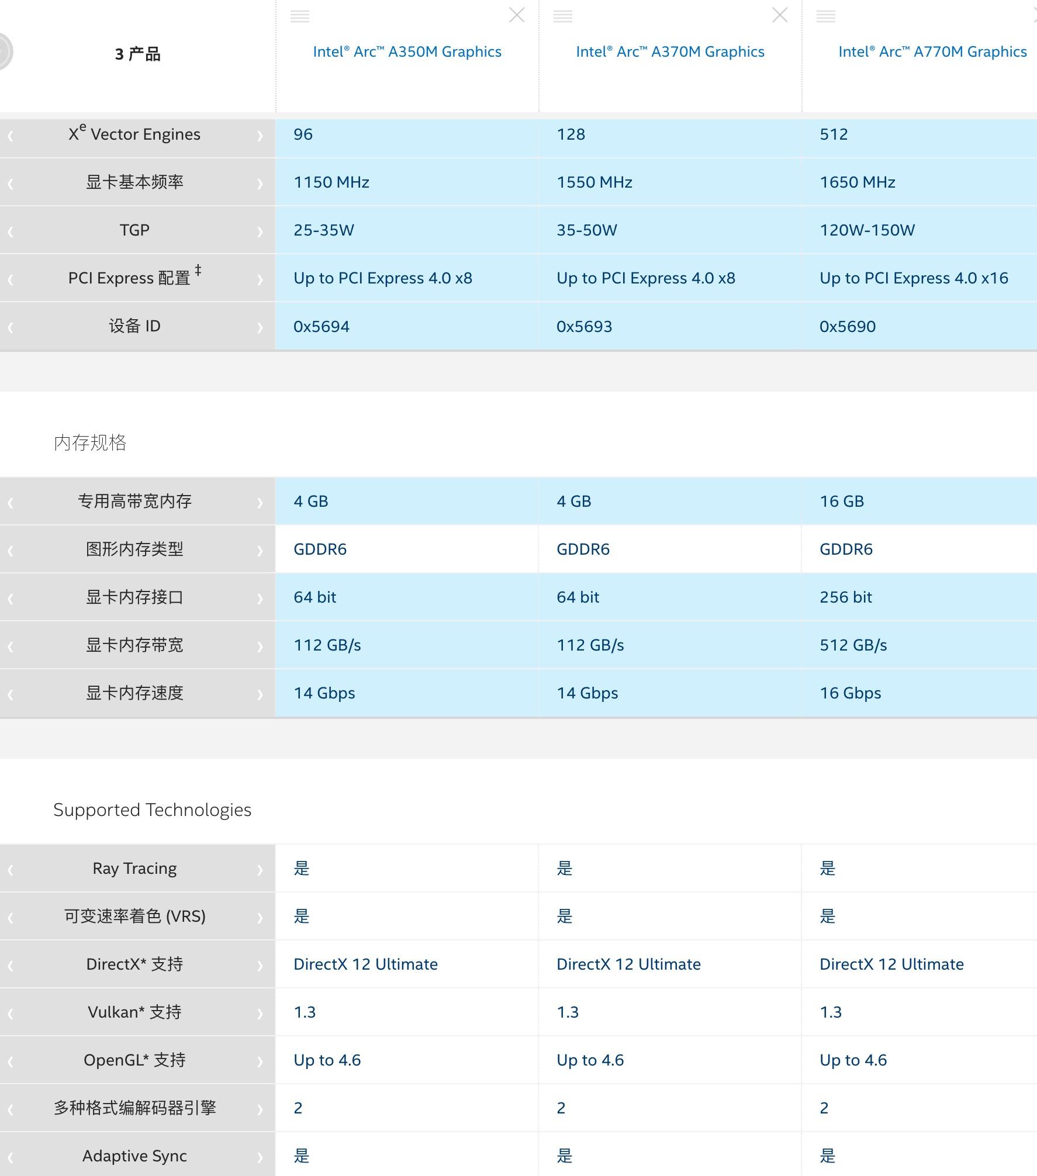Open Intel Arc A370M Graphics link
The image size is (1037, 1176).
tap(670, 51)
